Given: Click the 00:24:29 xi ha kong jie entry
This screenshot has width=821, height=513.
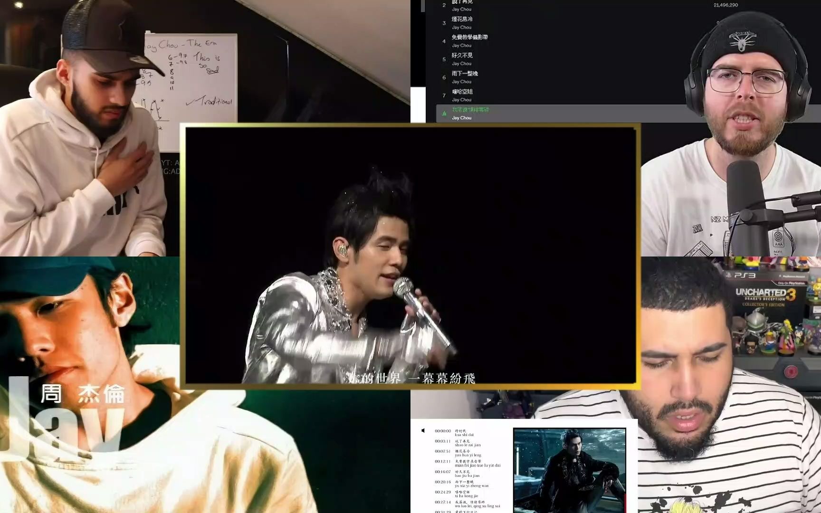Looking at the screenshot, I should pos(456,494).
